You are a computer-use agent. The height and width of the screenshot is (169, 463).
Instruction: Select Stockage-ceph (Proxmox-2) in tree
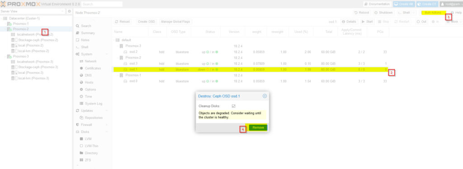coord(36,40)
